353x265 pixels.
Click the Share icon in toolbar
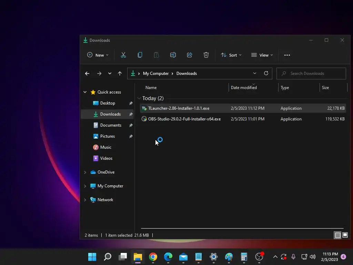tap(190, 55)
